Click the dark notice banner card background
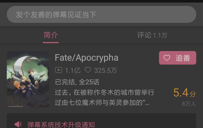 [x=101, y=121]
